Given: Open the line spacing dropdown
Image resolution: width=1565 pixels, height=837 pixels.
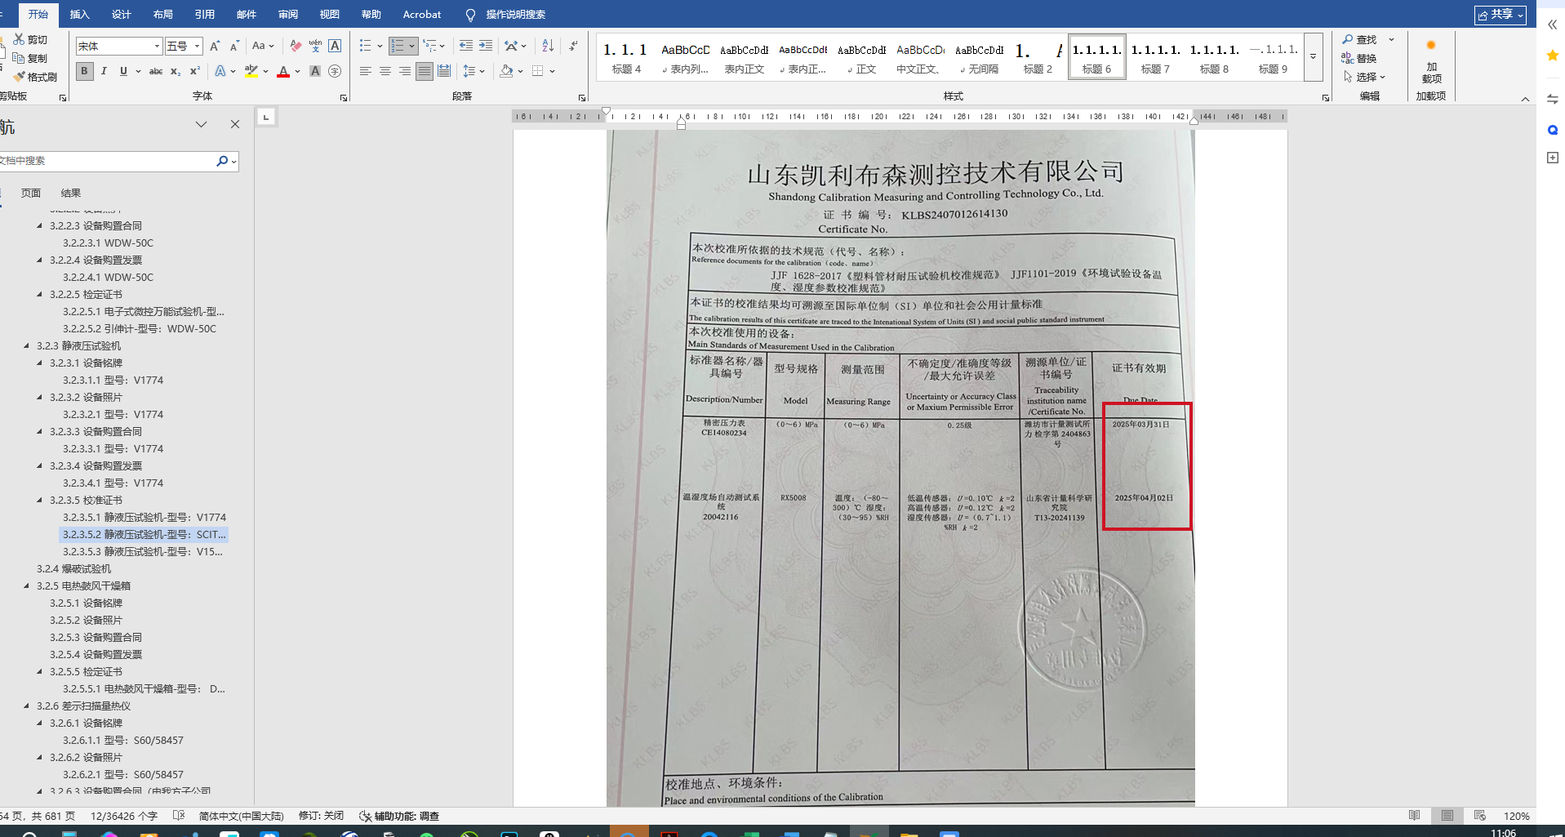Looking at the screenshot, I should (x=474, y=72).
